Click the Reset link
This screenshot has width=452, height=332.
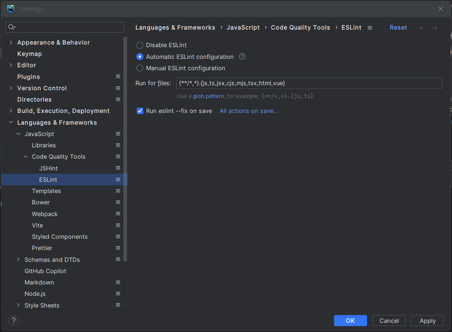point(398,27)
